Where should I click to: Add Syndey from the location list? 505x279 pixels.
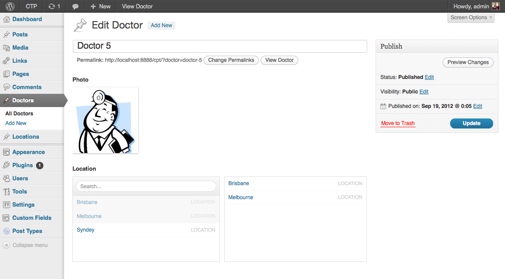tap(86, 230)
